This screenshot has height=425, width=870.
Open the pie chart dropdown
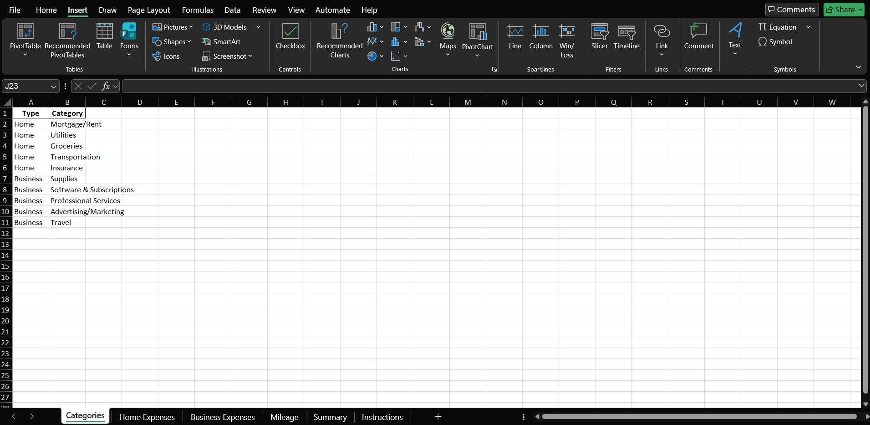(x=382, y=56)
